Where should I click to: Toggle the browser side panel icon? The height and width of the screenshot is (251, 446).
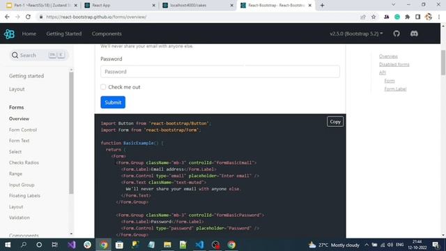(x=418, y=17)
